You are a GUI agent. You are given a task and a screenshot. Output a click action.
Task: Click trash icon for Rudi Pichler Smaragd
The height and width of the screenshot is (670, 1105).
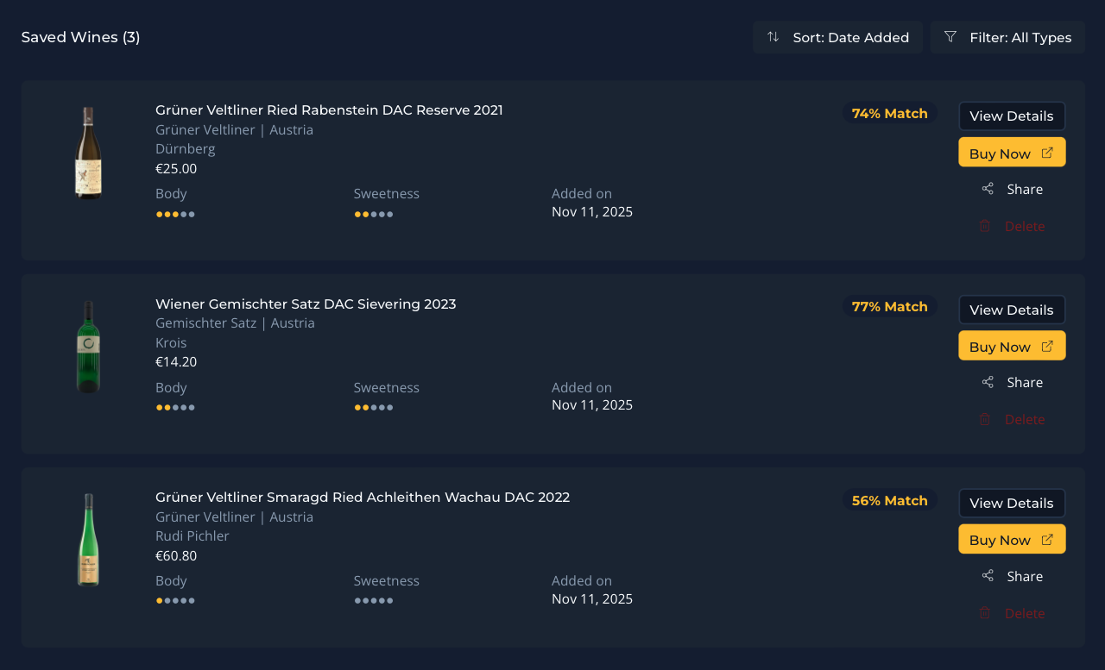pos(985,613)
